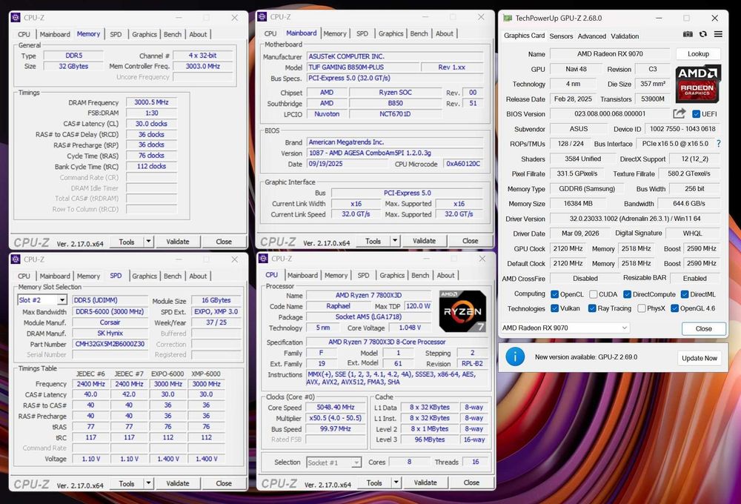This screenshot has height=504, width=741.
Task: Click Validate button in CPU window
Action: pos(425,483)
